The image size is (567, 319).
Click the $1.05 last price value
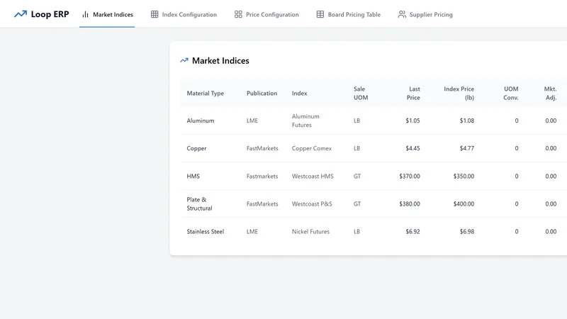[x=412, y=121]
